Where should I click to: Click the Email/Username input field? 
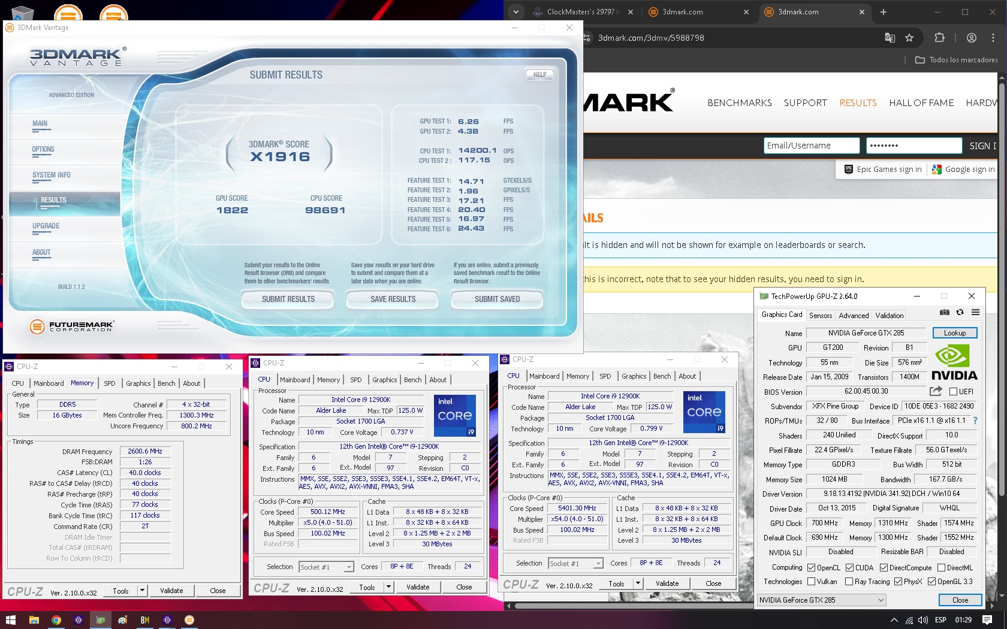(x=812, y=146)
